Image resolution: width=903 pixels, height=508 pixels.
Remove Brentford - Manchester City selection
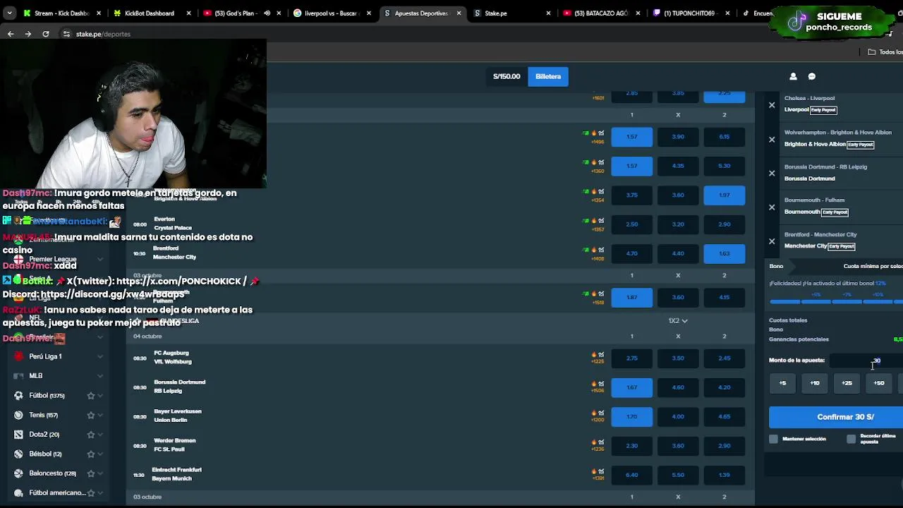pyautogui.click(x=772, y=241)
